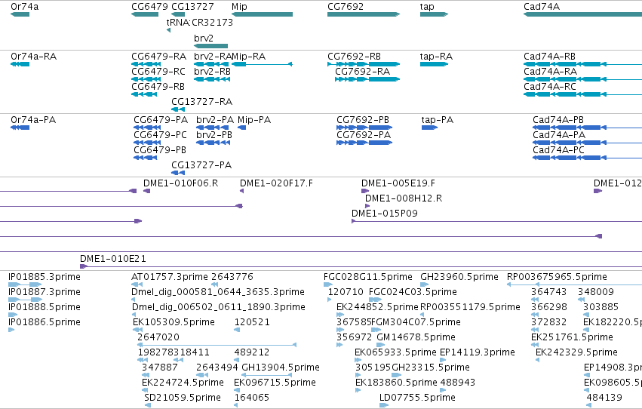The height and width of the screenshot is (409, 642).
Task: Click transcript tap-RA
Action: point(434,64)
